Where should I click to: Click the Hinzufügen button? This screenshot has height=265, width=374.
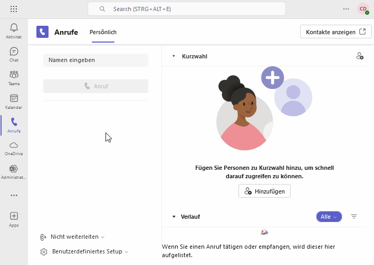pos(264,191)
